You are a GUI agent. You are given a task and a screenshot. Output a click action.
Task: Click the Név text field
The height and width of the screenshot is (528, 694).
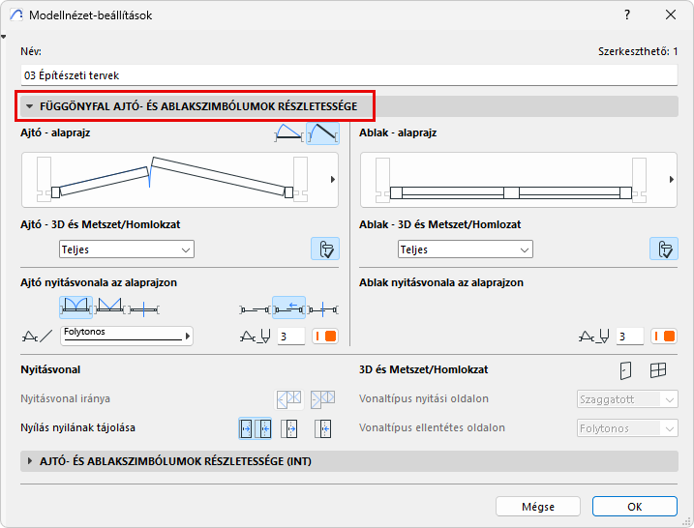pyautogui.click(x=348, y=75)
